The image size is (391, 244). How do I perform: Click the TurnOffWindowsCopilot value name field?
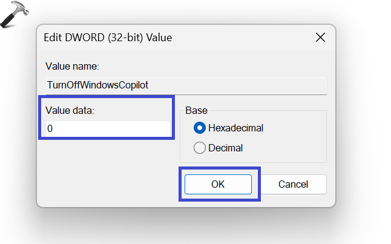click(x=185, y=85)
